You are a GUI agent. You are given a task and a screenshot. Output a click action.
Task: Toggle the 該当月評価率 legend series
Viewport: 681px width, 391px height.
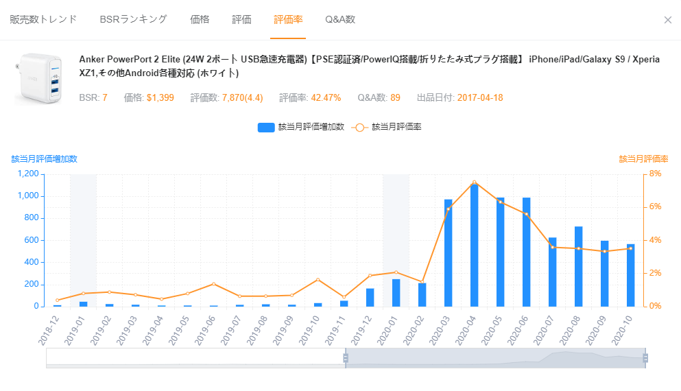(387, 128)
